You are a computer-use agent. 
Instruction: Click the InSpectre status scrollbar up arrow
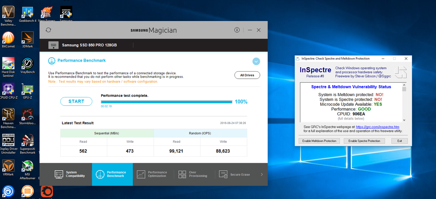pos(404,85)
